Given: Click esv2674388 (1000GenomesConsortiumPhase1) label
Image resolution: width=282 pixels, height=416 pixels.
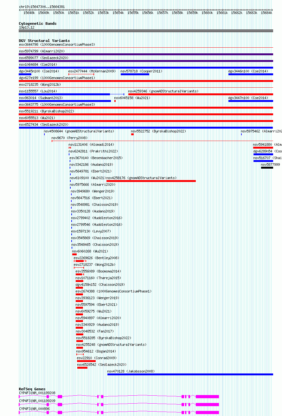Looking at the screenshot, I should point(114,291).
